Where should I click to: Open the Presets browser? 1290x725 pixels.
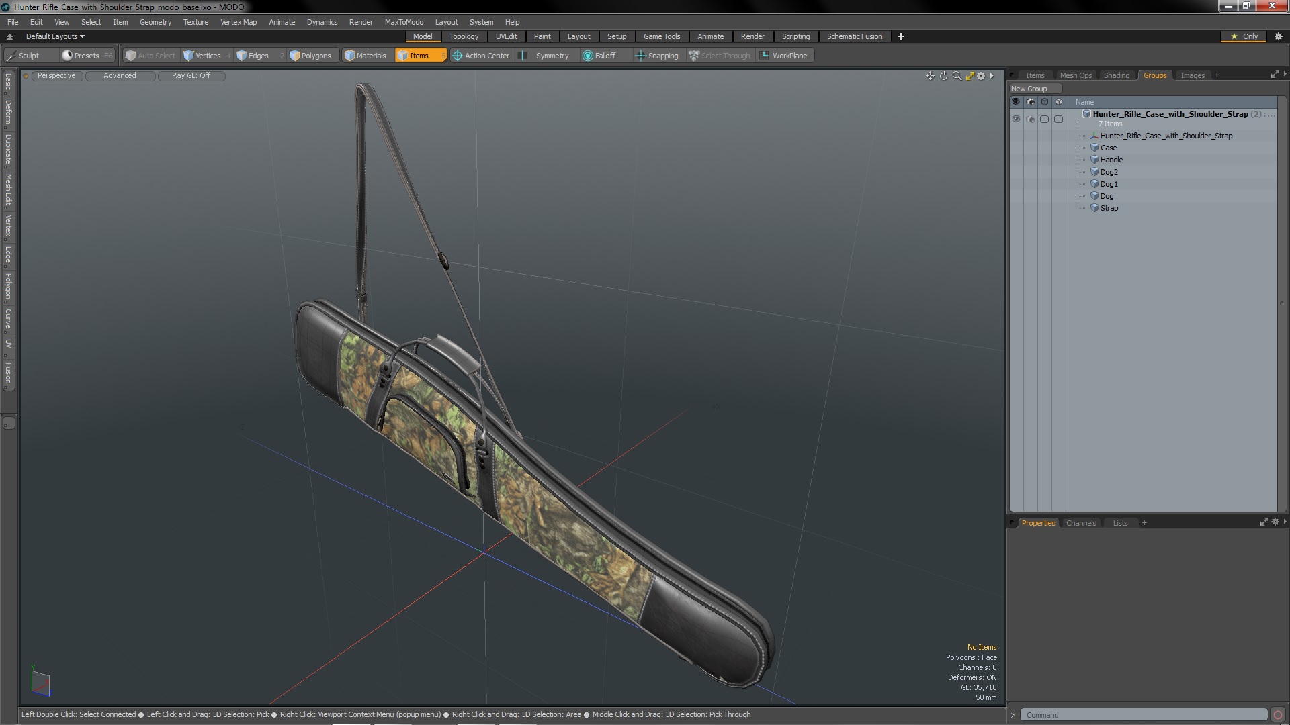87,56
